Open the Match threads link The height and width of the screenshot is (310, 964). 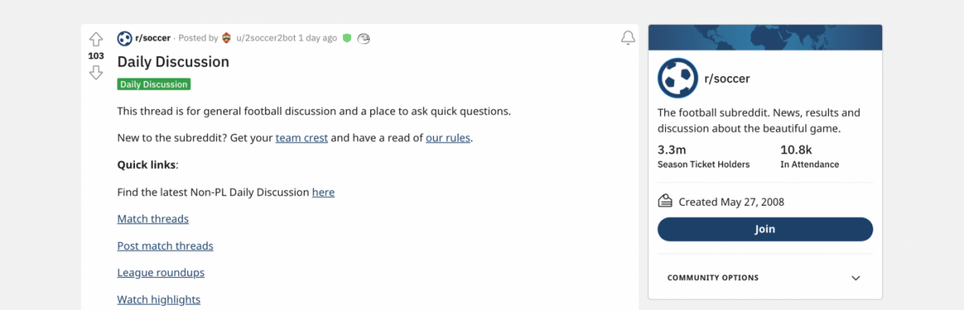point(153,219)
